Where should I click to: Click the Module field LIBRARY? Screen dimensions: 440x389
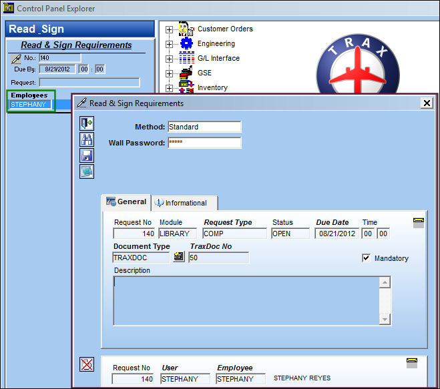point(178,234)
